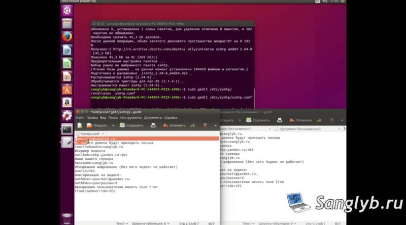Click the AuthPass=yourpassword line in ssmtp.conf
This screenshot has width=406, height=225.
(x=96, y=183)
